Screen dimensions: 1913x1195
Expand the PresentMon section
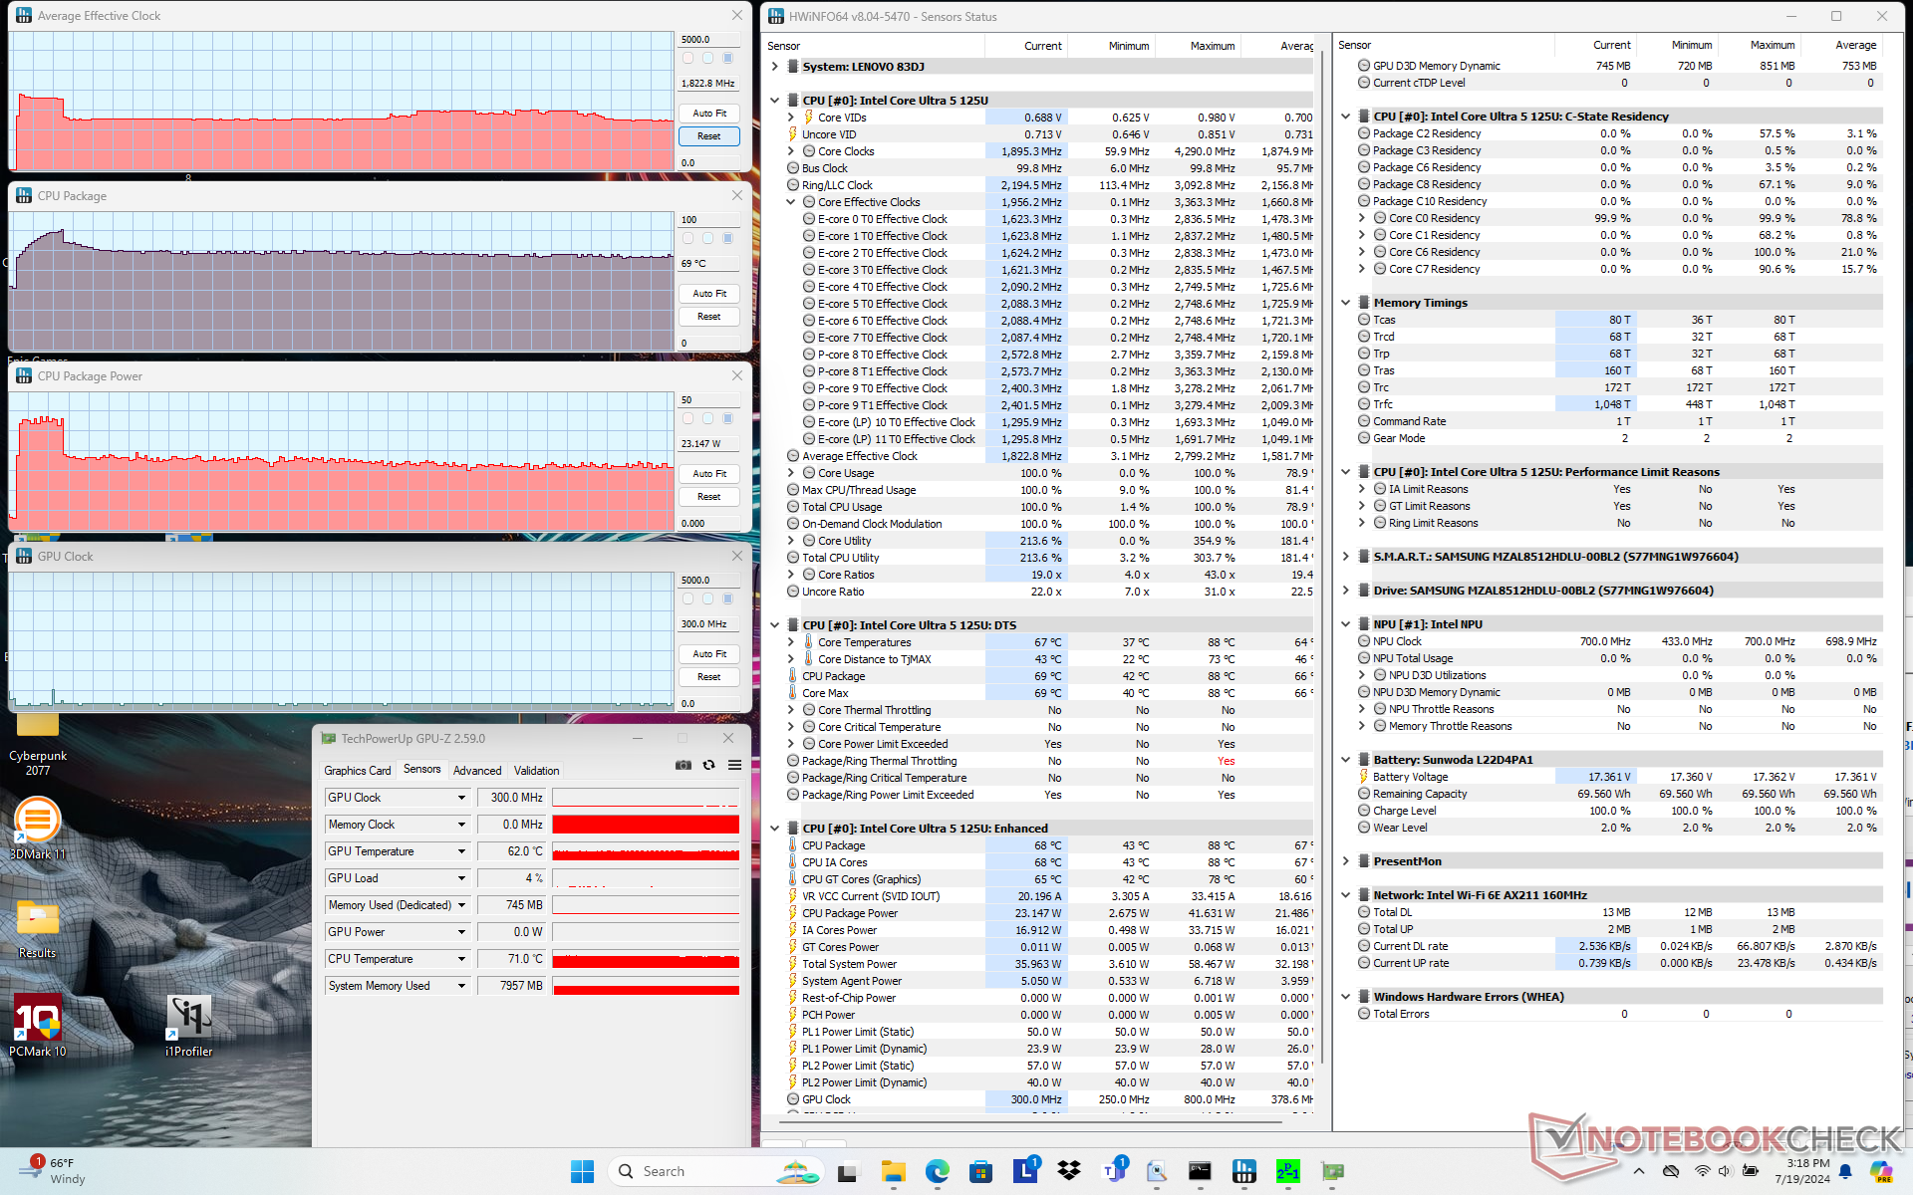[1346, 861]
